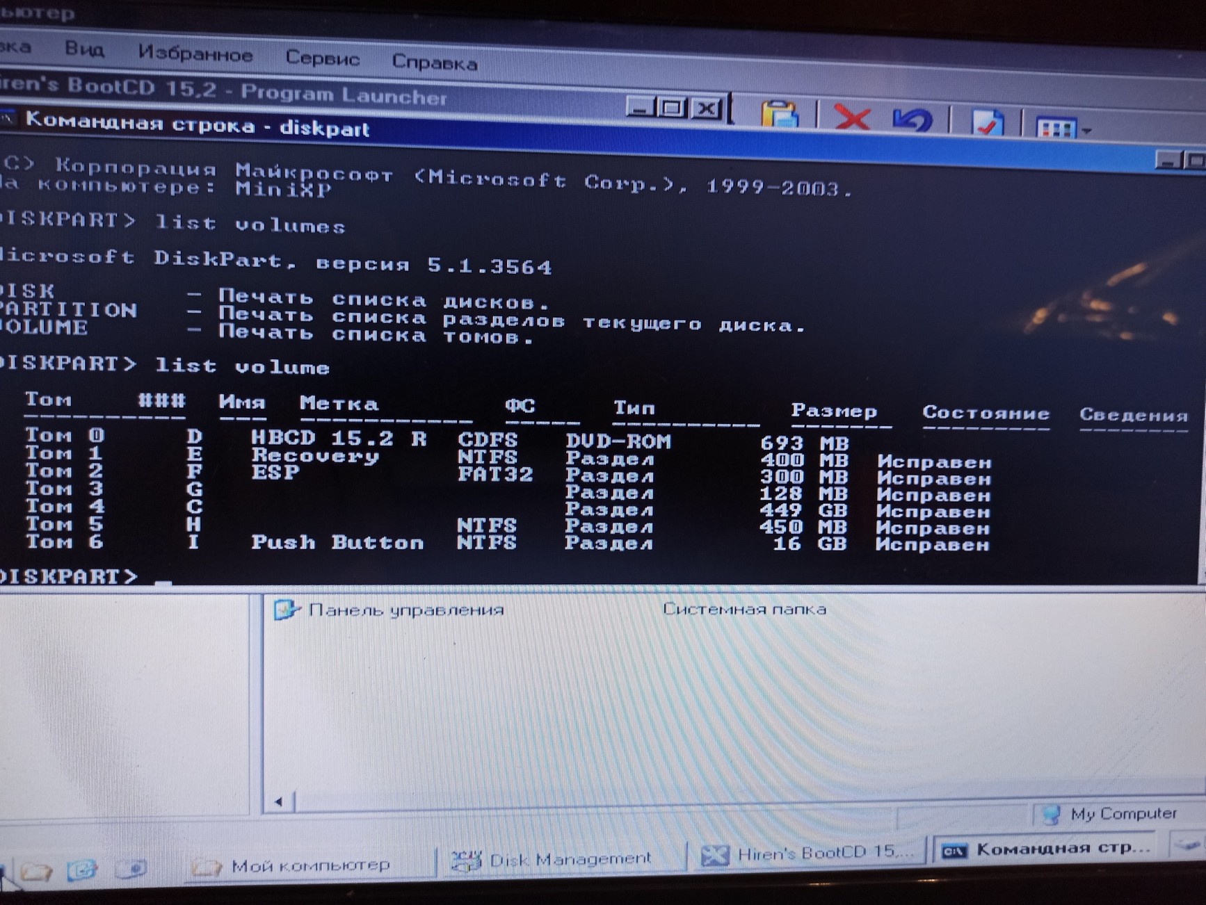Click the Том 6 row text
This screenshot has height=905, width=1206.
pyautogui.click(x=65, y=541)
